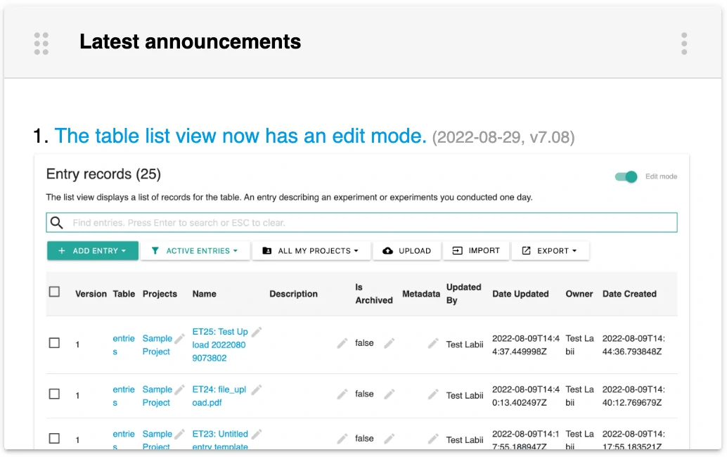Open the Active Entries filter dropdown
Image resolution: width=727 pixels, height=457 pixels.
pos(195,251)
